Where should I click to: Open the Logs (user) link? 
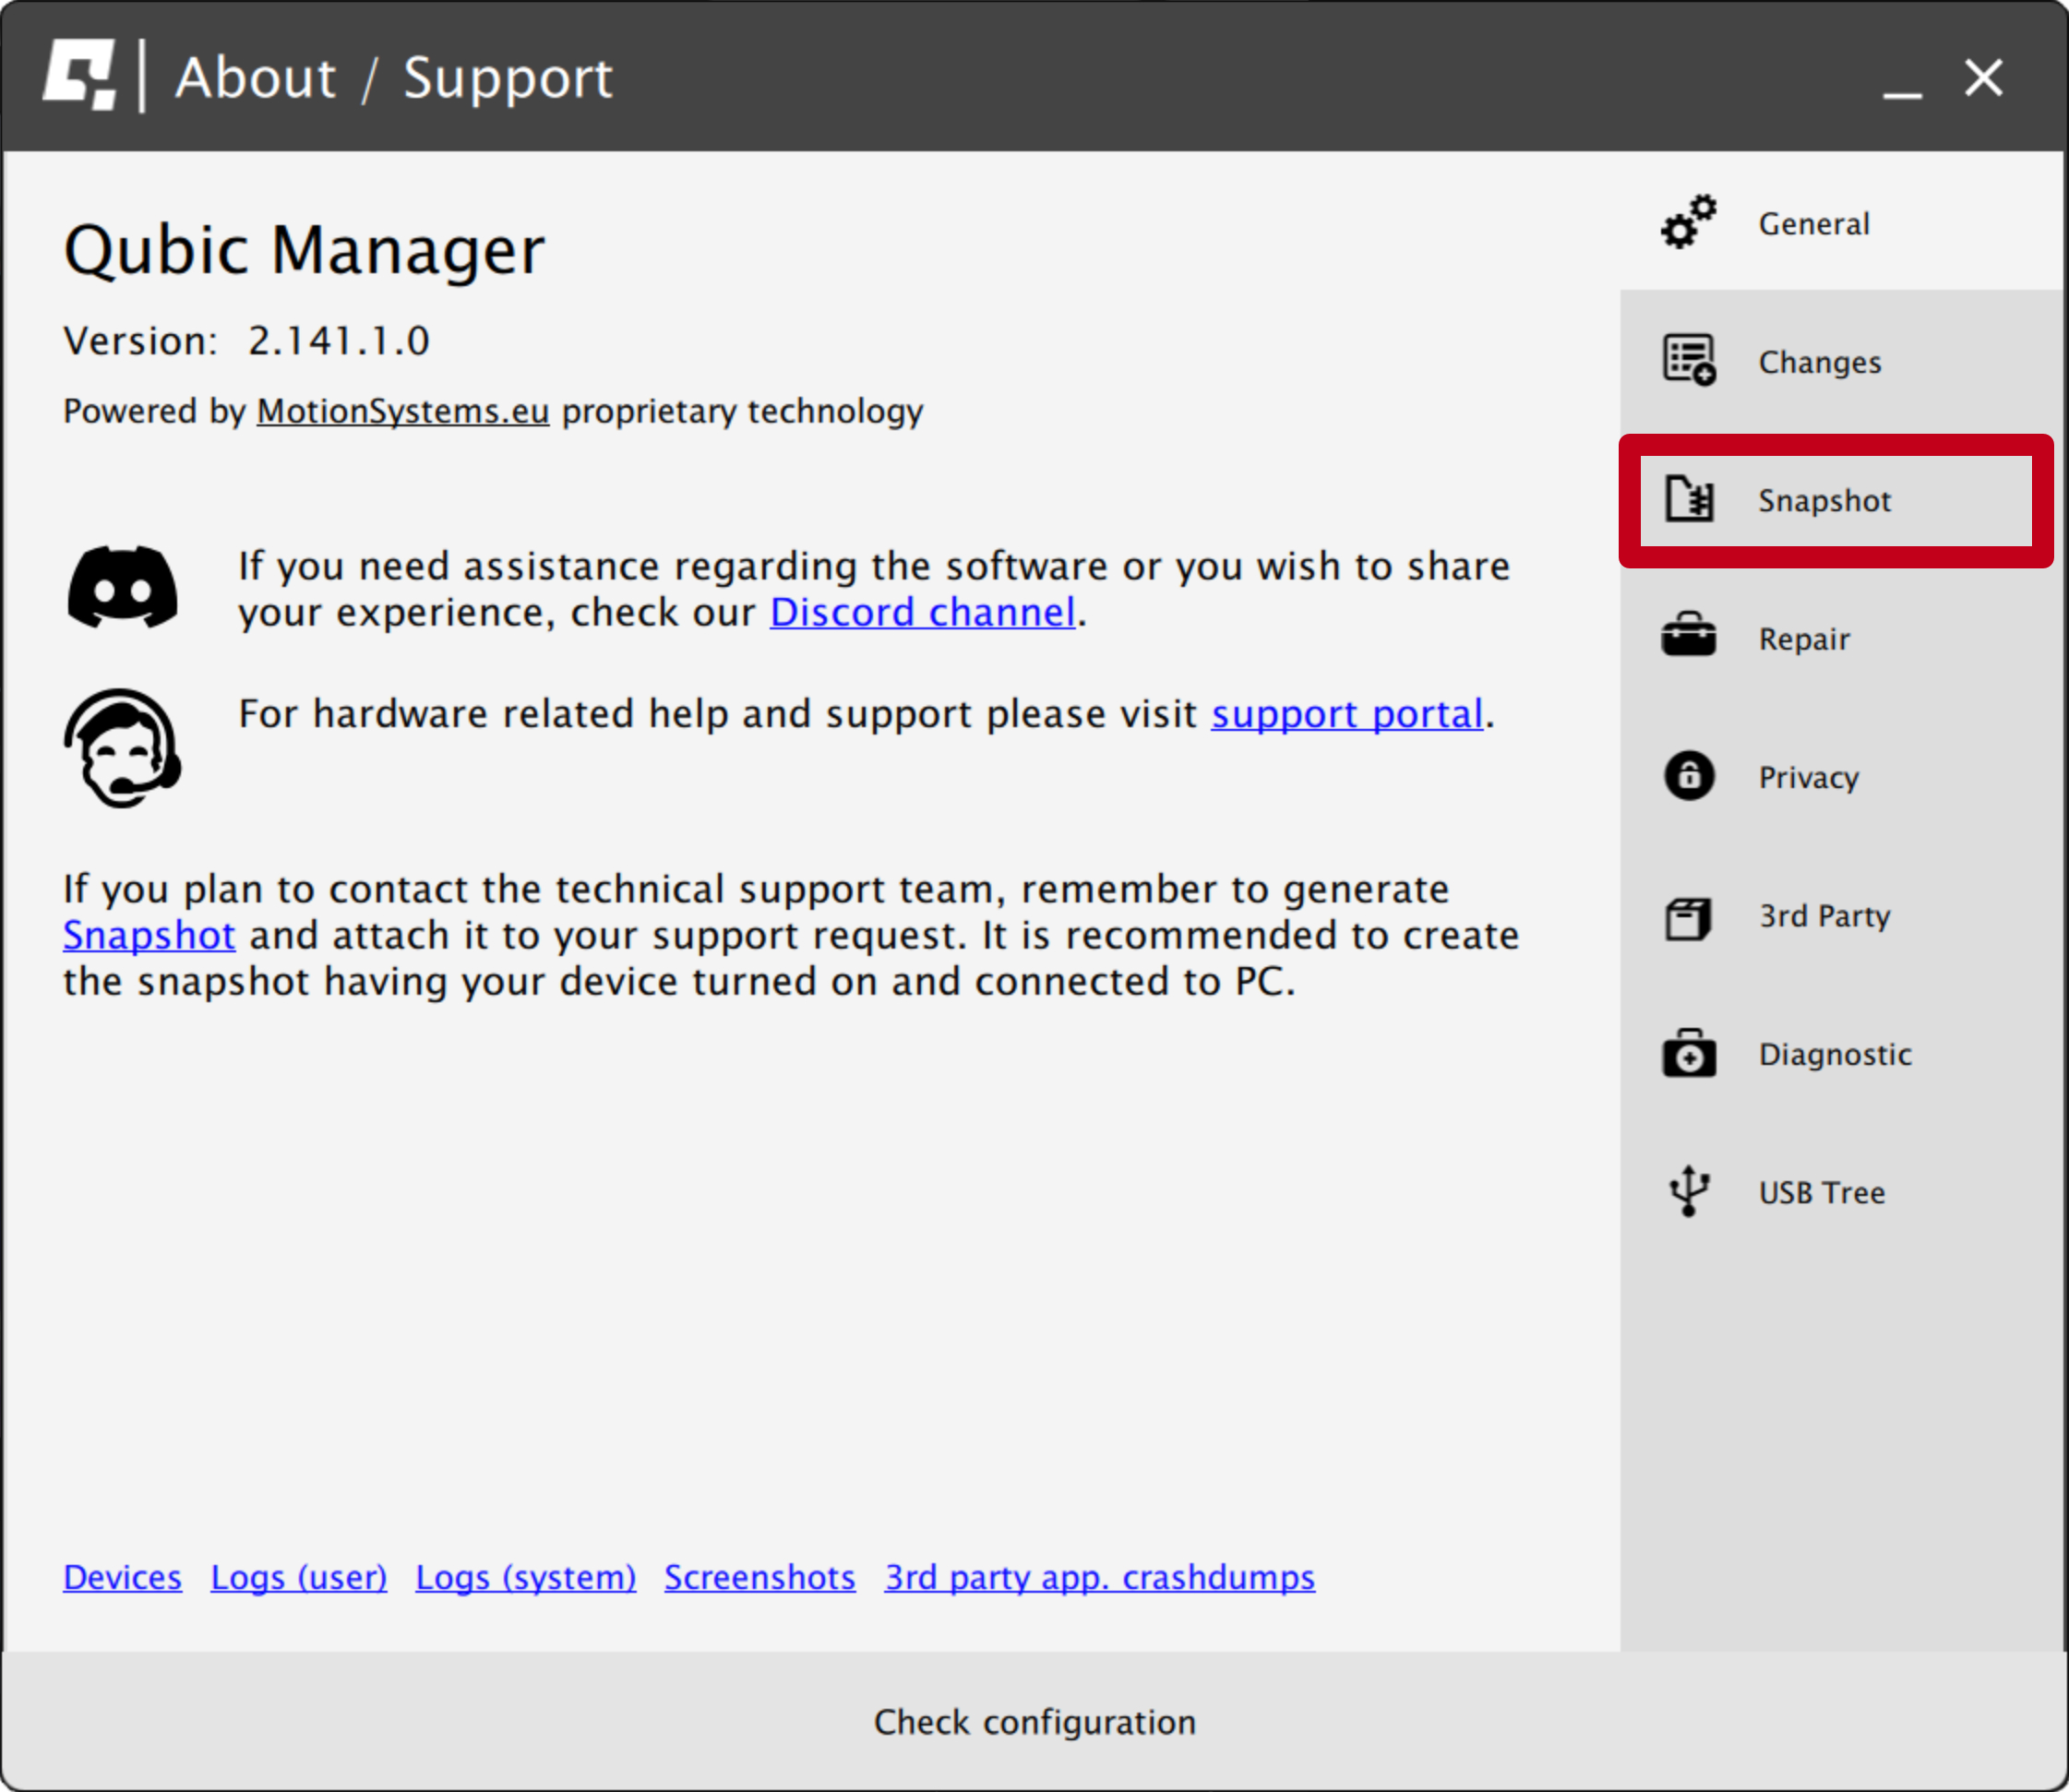coord(298,1578)
